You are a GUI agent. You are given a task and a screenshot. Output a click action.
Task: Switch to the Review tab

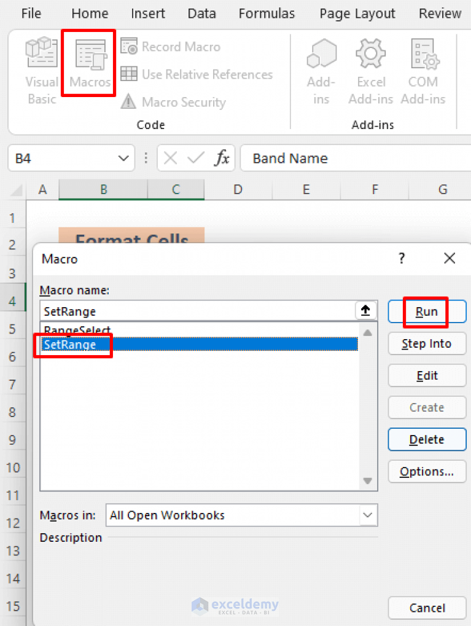pos(440,13)
